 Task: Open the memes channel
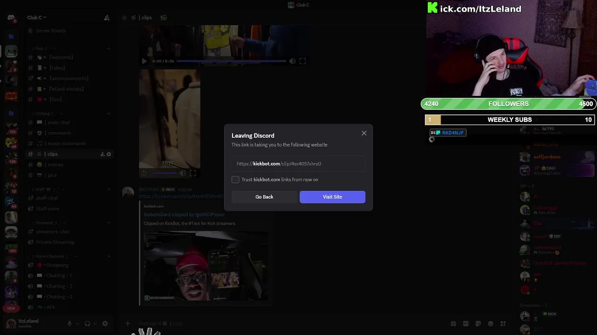pyautogui.click(x=56, y=165)
